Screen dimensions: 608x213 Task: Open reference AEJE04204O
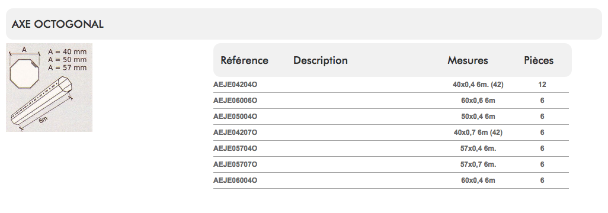pyautogui.click(x=235, y=85)
